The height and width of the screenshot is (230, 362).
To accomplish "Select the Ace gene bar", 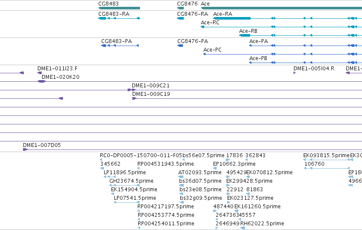I will pyautogui.click(x=282, y=8).
